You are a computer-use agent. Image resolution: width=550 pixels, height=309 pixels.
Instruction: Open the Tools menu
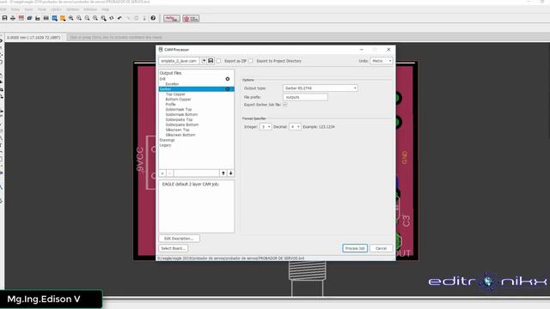point(42,9)
